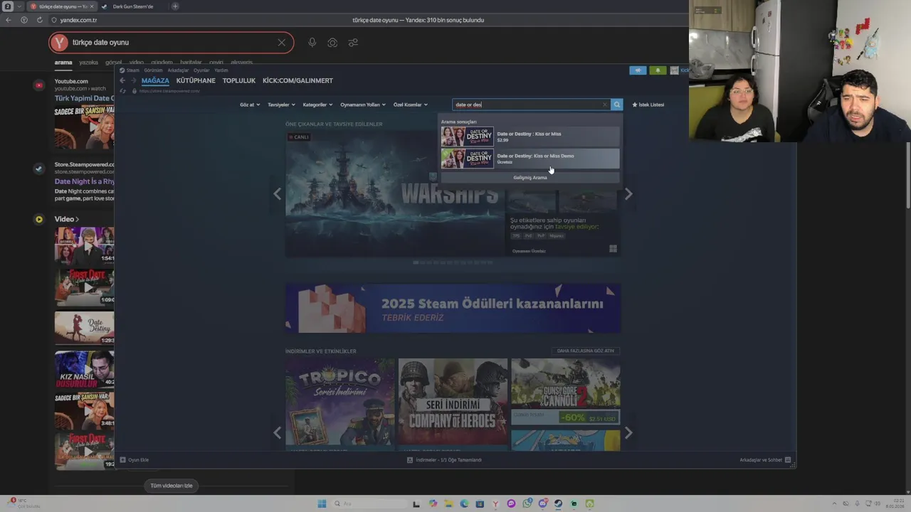911x512 pixels.
Task: Show next İndirimler ve Etkinlikler item
Action: pyautogui.click(x=628, y=432)
